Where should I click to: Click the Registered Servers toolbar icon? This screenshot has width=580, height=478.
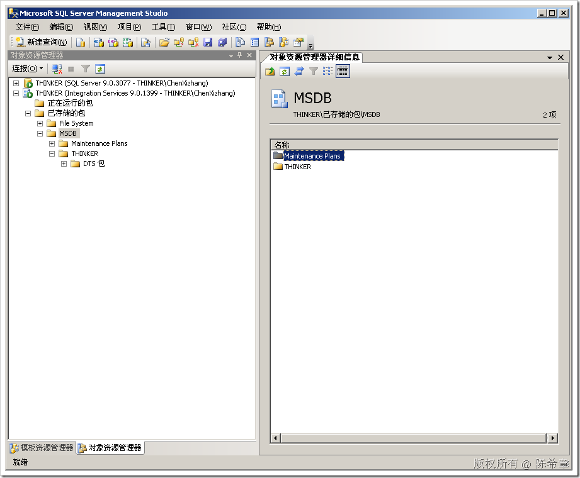click(240, 43)
